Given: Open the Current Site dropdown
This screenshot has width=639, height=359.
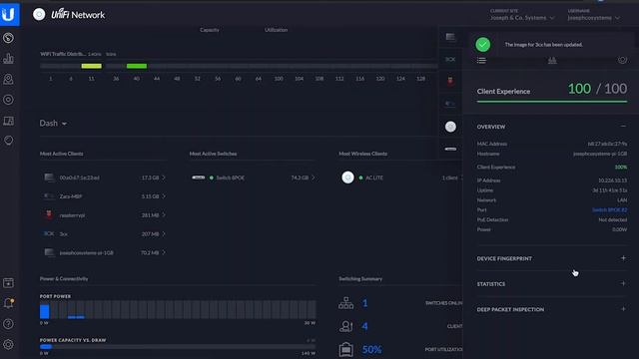Looking at the screenshot, I should pos(522,18).
